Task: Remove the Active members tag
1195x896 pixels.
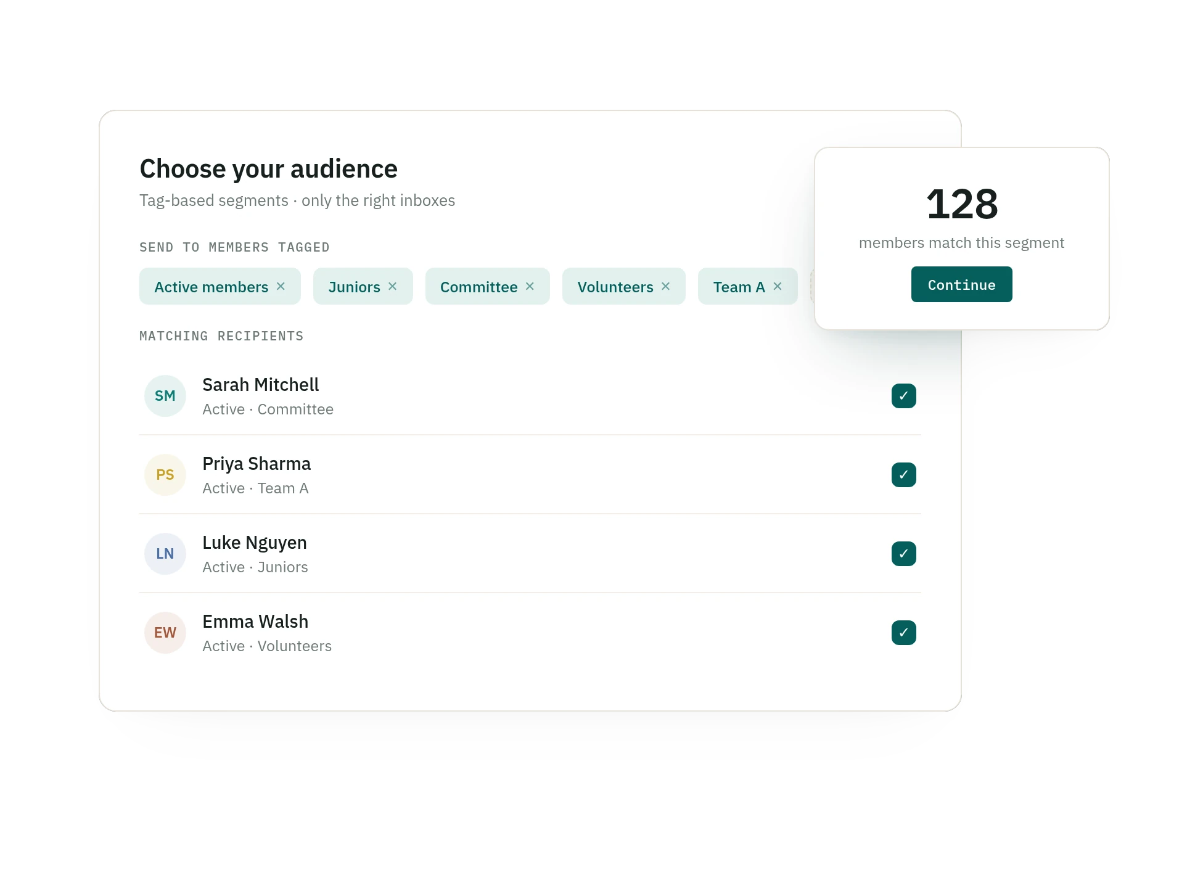Action: point(281,287)
